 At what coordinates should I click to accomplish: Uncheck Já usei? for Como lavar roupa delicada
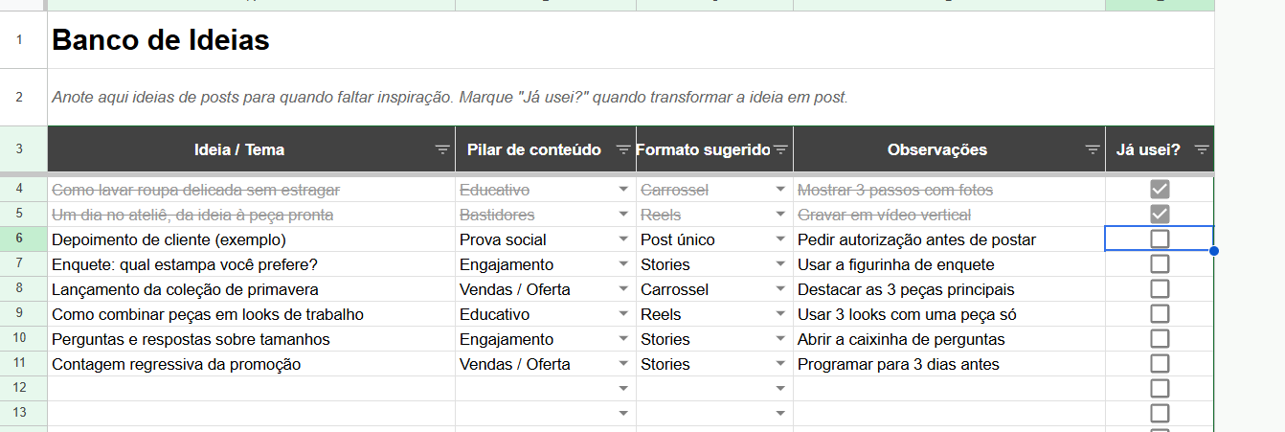[1160, 190]
